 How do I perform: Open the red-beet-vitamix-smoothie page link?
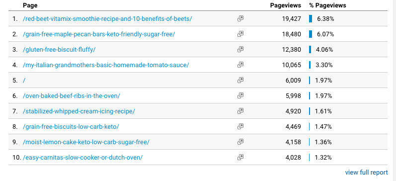click(107, 19)
